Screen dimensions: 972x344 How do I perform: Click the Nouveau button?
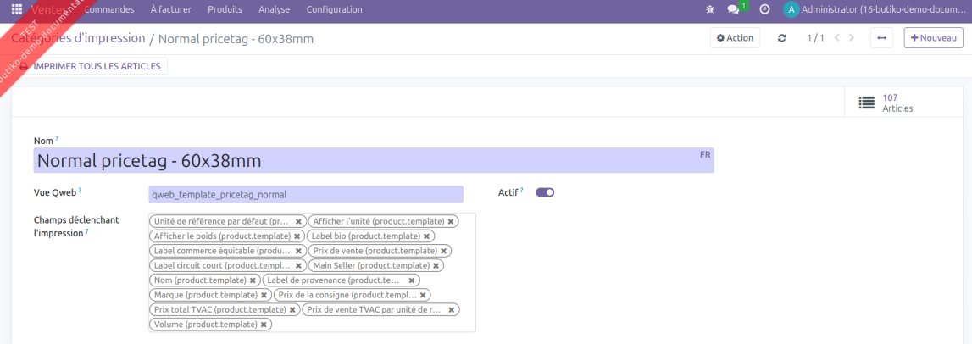coord(933,38)
